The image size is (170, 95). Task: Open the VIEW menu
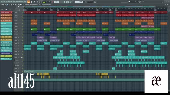14,2
